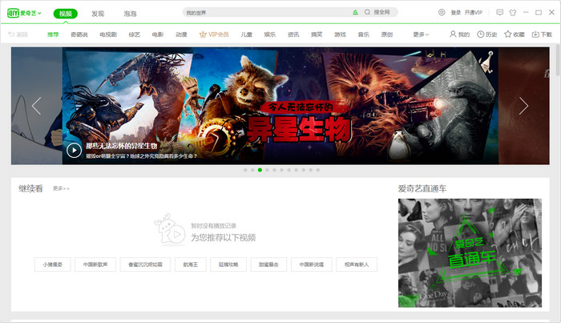The image size is (561, 323).
Task: Select the 游戏 channel
Action: tap(341, 34)
